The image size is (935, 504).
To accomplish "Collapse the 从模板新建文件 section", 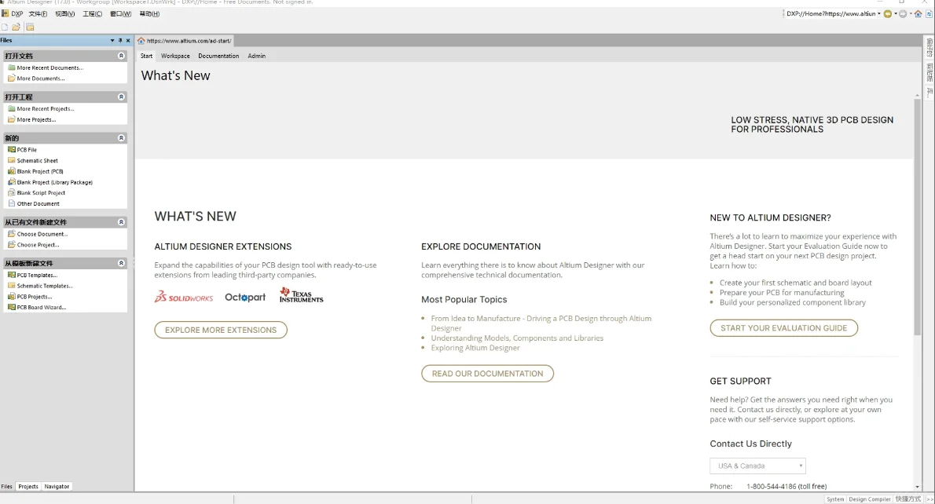I will [x=121, y=263].
